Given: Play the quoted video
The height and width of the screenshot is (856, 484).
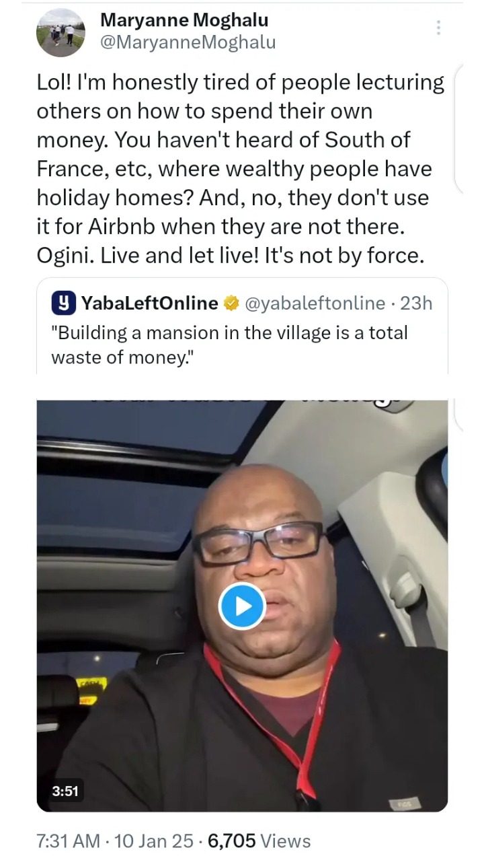Looking at the screenshot, I should pyautogui.click(x=242, y=607).
